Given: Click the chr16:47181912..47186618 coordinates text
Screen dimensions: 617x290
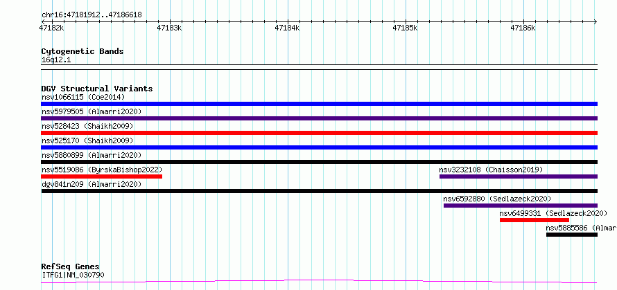Looking at the screenshot, I should 92,15.
